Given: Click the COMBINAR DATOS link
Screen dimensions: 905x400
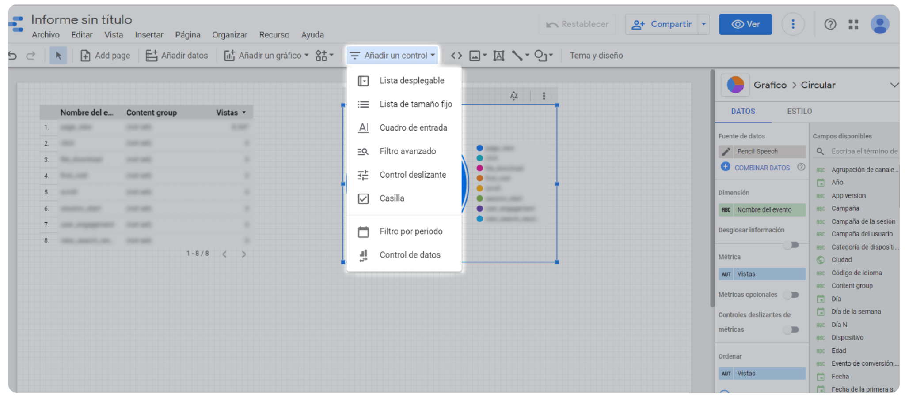Looking at the screenshot, I should pos(761,168).
